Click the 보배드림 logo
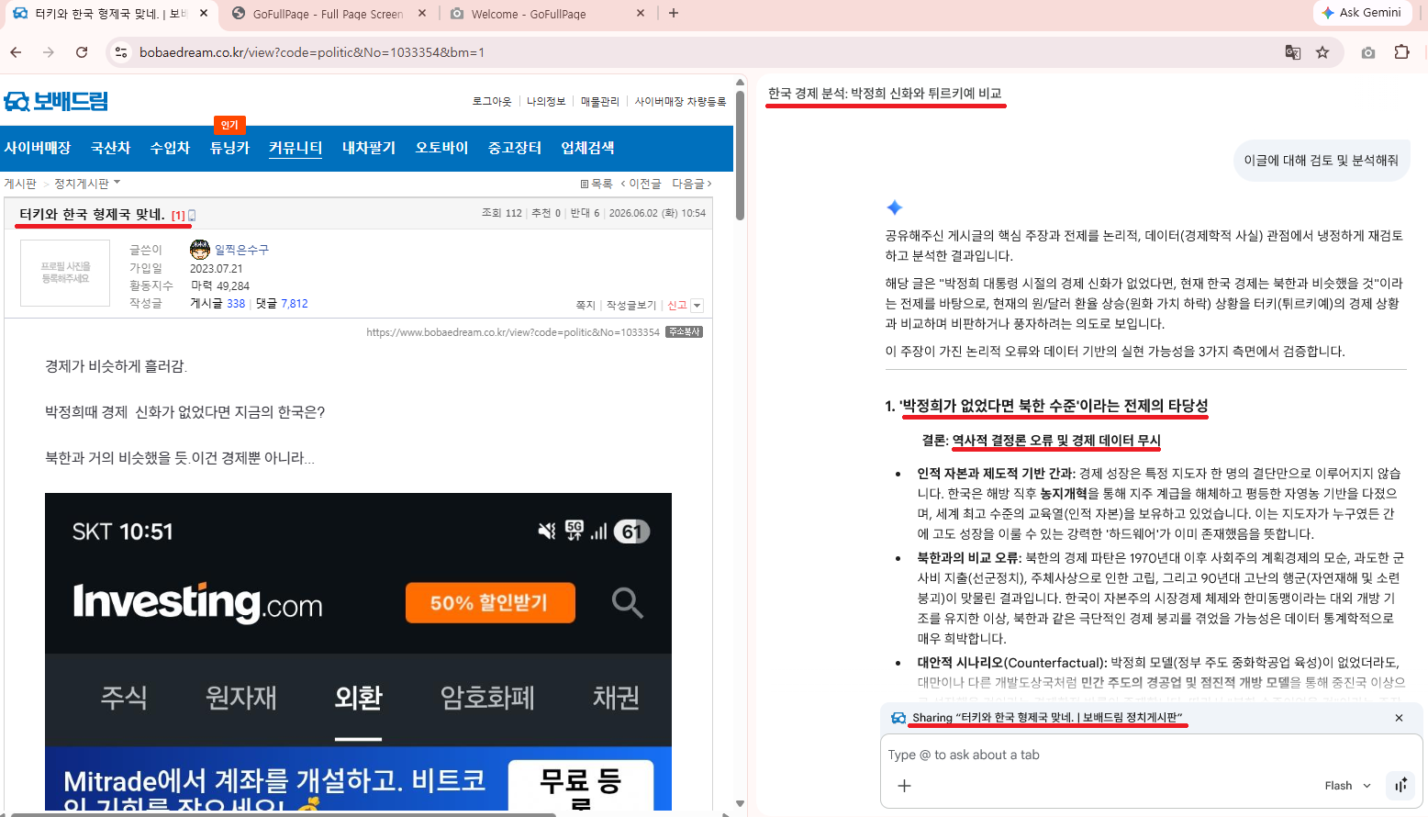The image size is (1428, 817). 56,101
